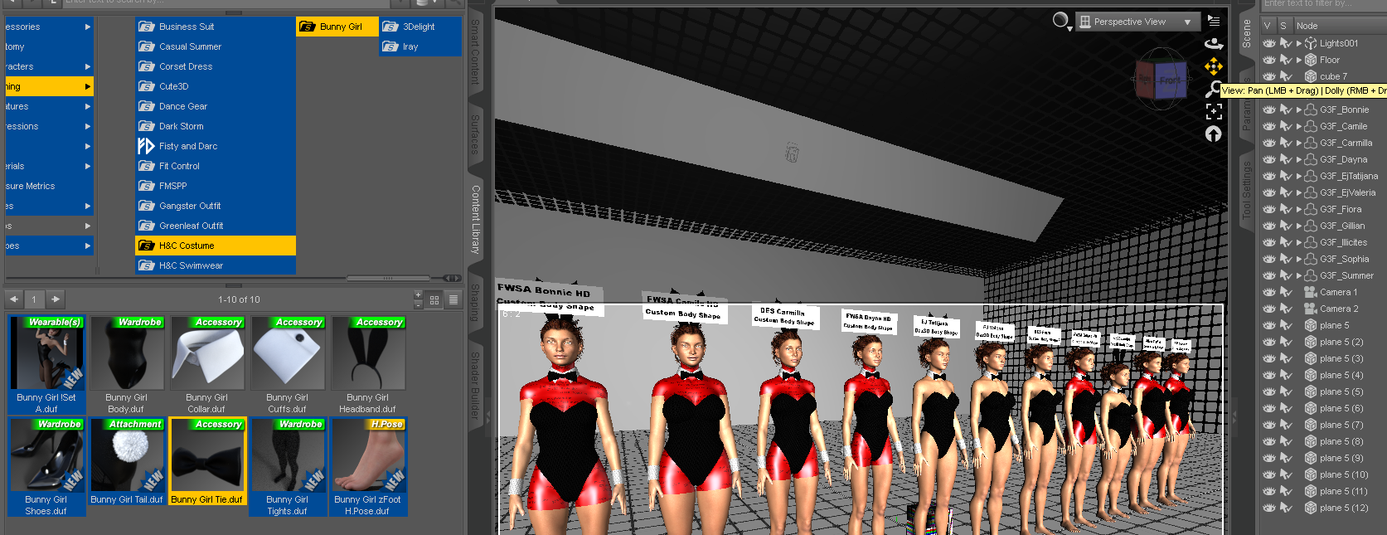Click the scene filter text field
1387x535 pixels.
pyautogui.click(x=1323, y=4)
